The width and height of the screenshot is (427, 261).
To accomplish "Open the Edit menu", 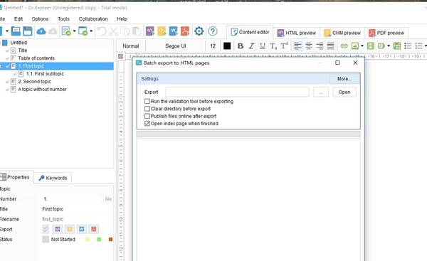I will 19,19.
